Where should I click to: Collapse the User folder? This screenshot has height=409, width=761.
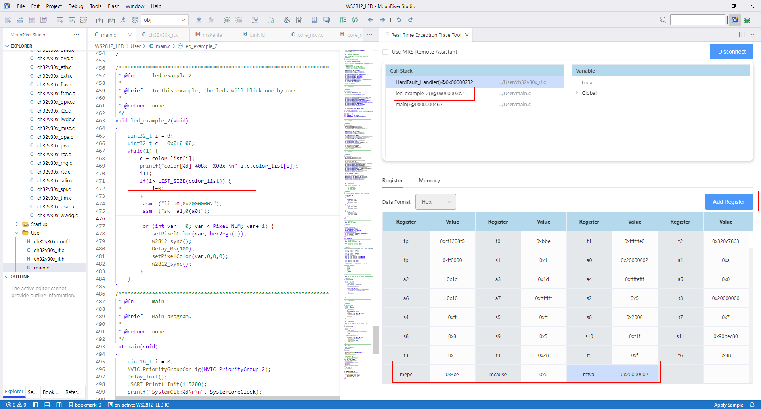[x=17, y=233]
